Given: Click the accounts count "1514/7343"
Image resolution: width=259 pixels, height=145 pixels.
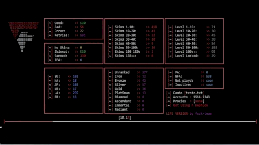Looking at the screenshot, I should click(201, 97).
